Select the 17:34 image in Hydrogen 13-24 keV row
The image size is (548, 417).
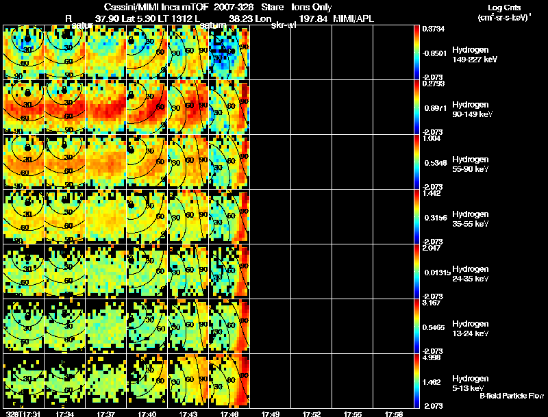coord(64,327)
